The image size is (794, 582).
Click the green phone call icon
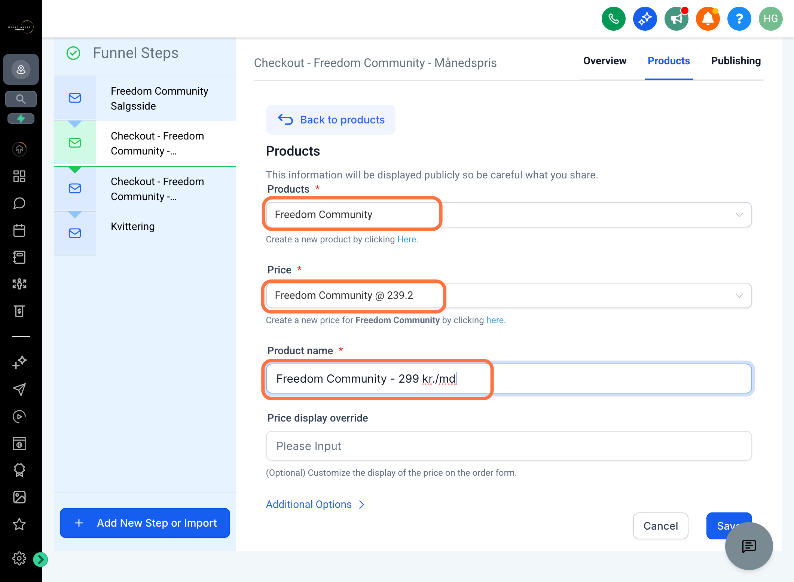tap(613, 19)
